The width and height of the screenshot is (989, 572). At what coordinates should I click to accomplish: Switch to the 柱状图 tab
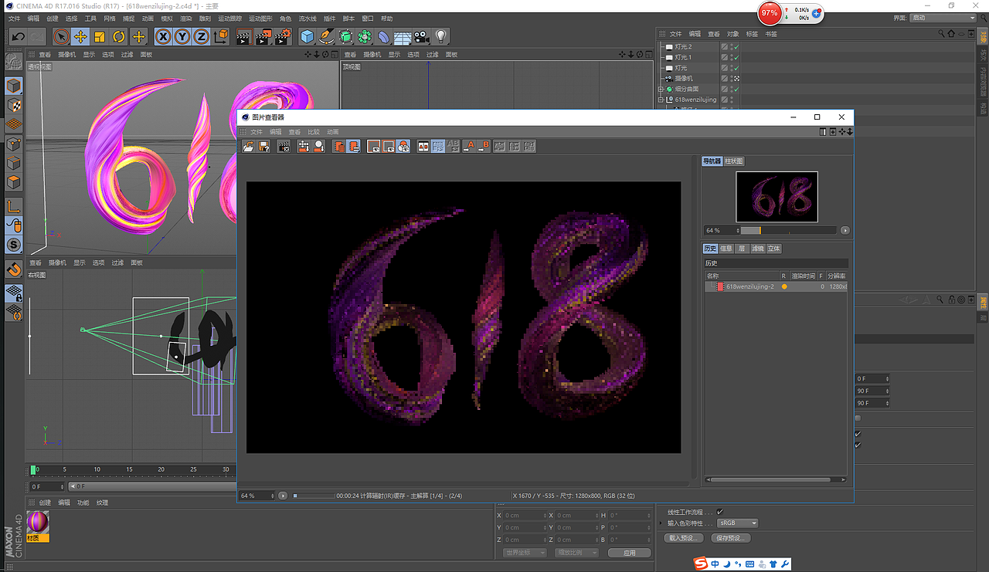click(734, 161)
